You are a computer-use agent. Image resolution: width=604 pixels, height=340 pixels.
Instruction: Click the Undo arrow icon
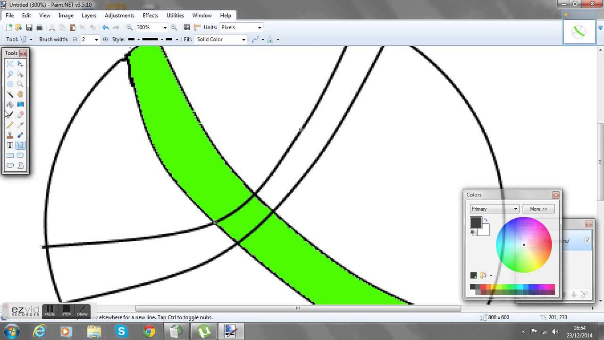pos(106,27)
